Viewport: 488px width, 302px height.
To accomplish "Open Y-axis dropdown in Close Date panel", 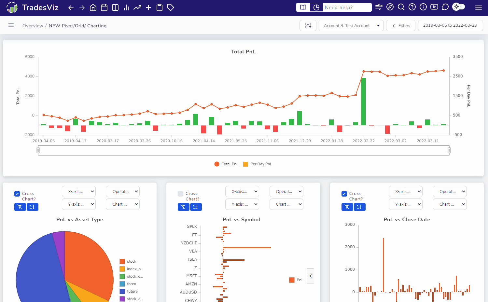I will pos(406,204).
